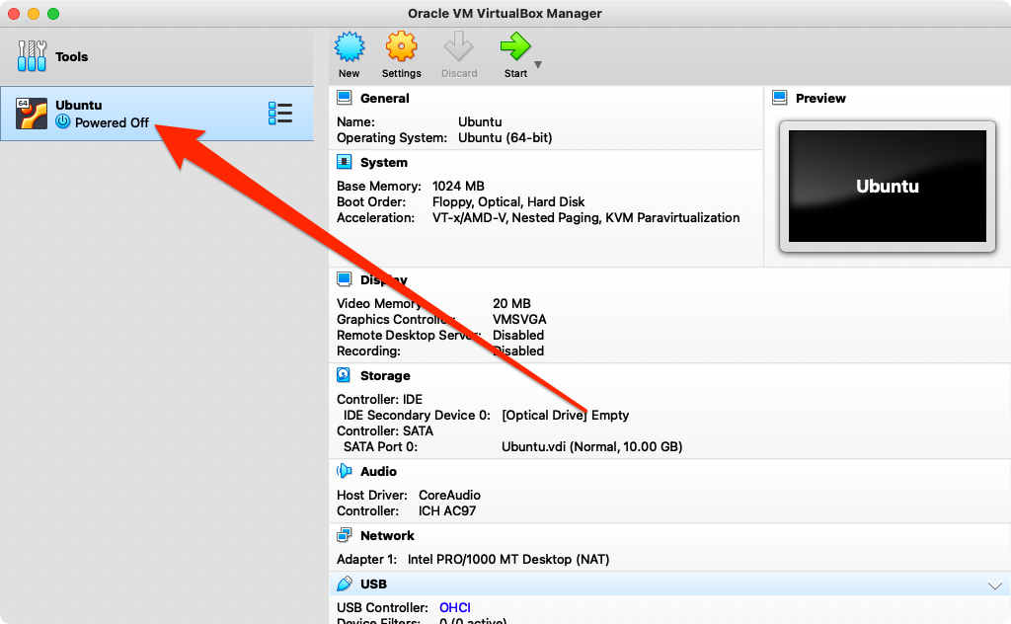Screen dimensions: 1011x624
Task: Open the Settings gear icon
Action: [401, 48]
